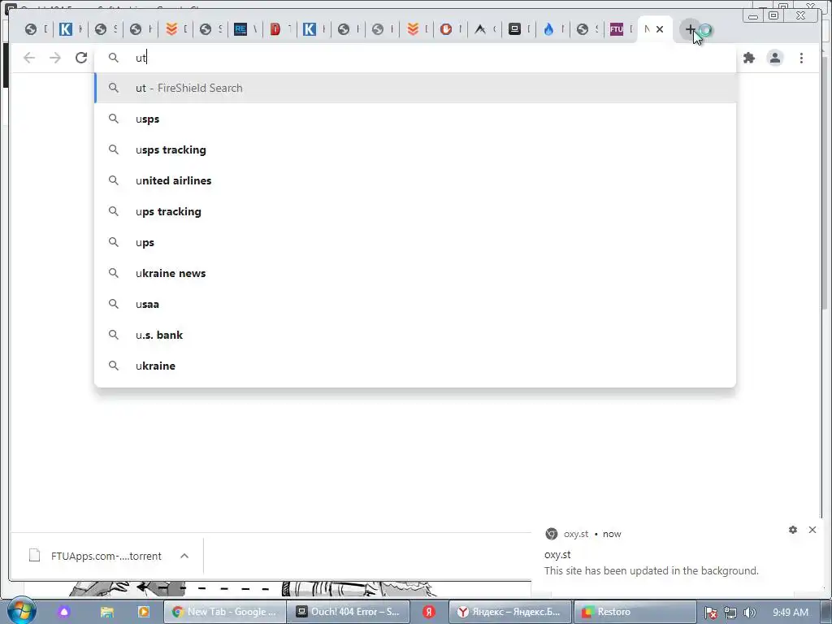Dismiss the oxy.st notification
832x624 pixels.
(x=812, y=530)
